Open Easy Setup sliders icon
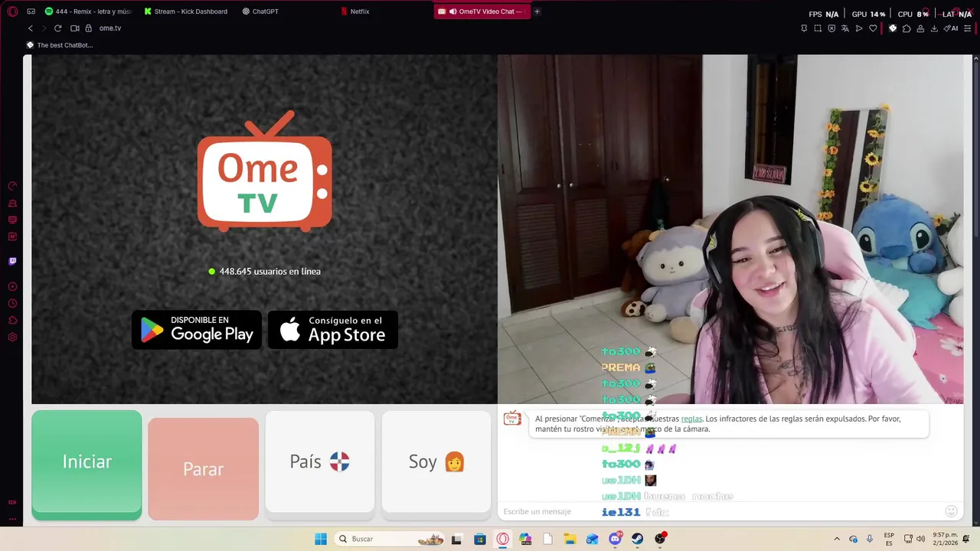Screen dimensions: 980x551 [x=966, y=28]
